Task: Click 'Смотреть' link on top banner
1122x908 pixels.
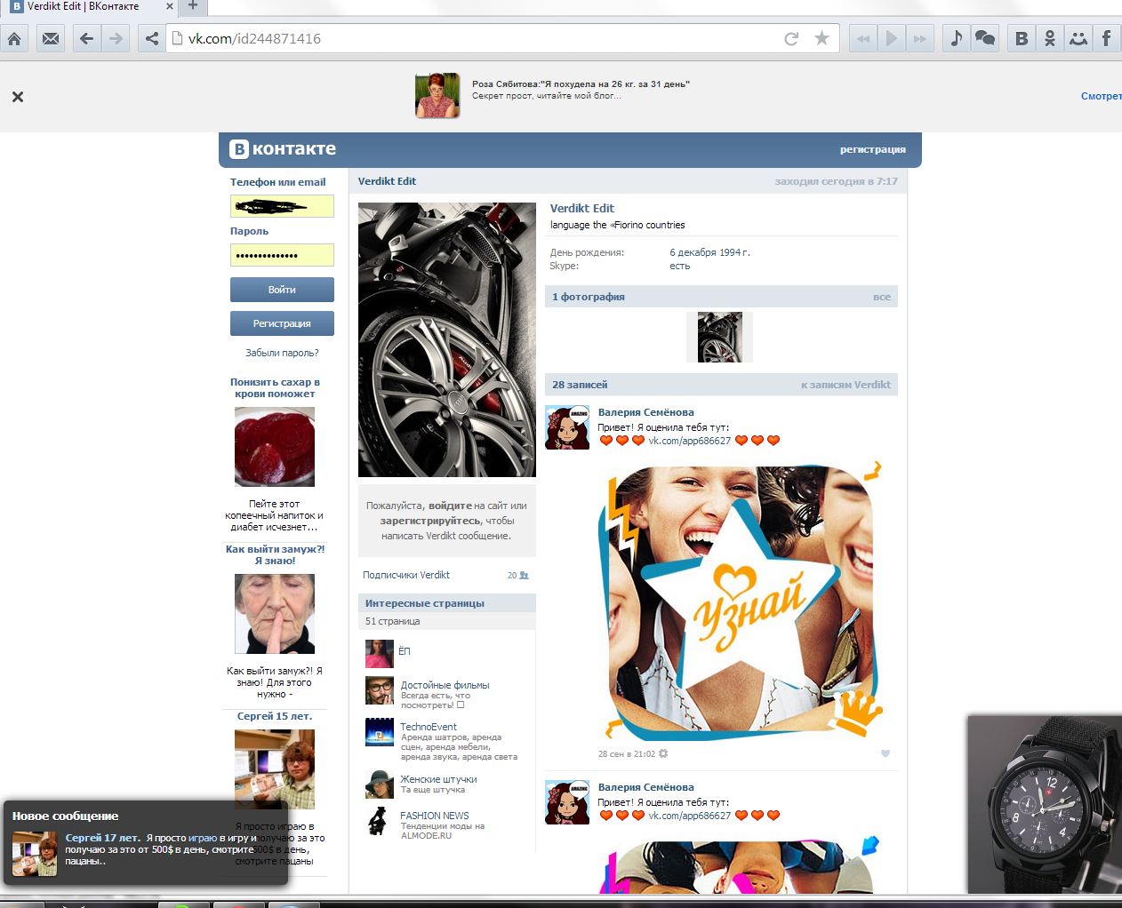Action: pos(1101,96)
